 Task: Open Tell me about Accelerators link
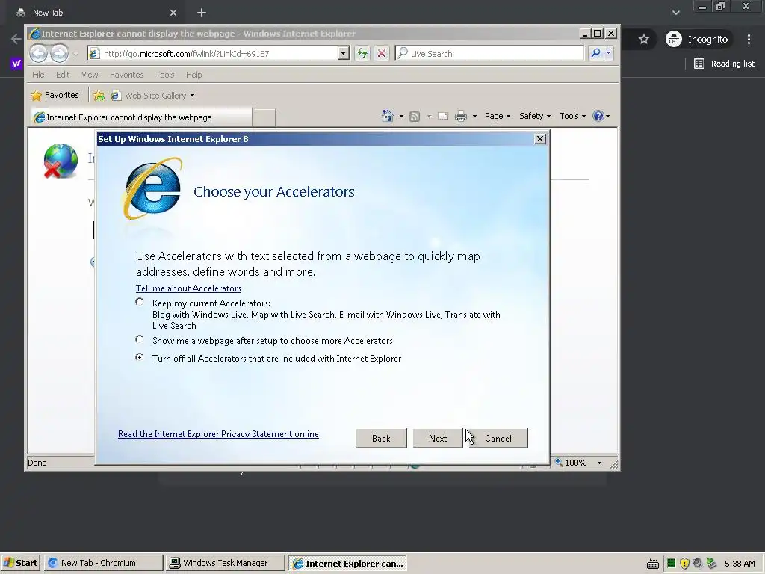[x=188, y=288]
